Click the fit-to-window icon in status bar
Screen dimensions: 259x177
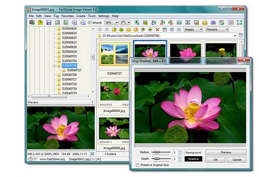(92, 154)
